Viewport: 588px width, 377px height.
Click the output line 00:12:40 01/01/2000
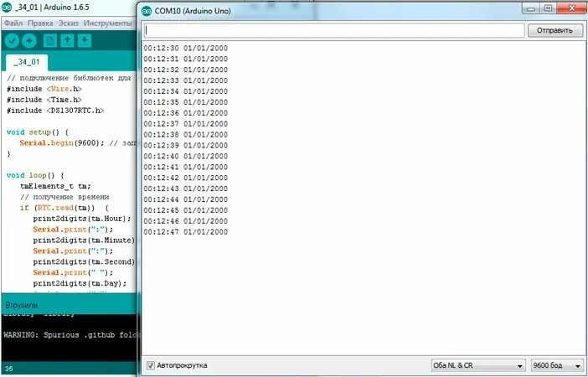coord(186,157)
